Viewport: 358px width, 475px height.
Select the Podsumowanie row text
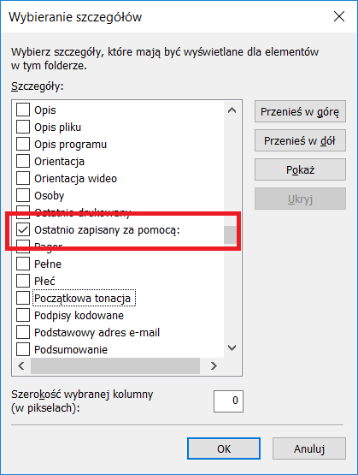[x=71, y=349]
